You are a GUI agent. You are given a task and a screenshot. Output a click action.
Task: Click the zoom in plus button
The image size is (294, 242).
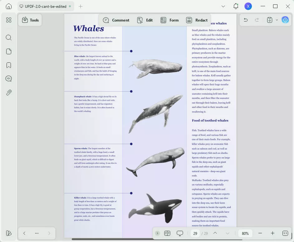(x=272, y=233)
